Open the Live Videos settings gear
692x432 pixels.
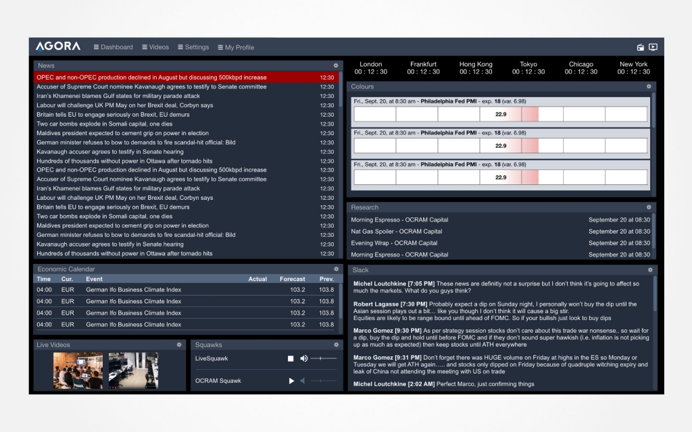pos(178,345)
